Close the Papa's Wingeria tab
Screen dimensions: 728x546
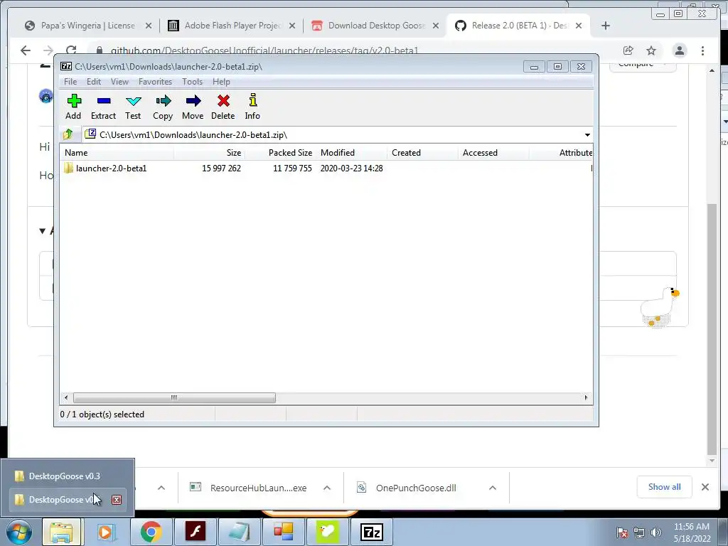(149, 26)
